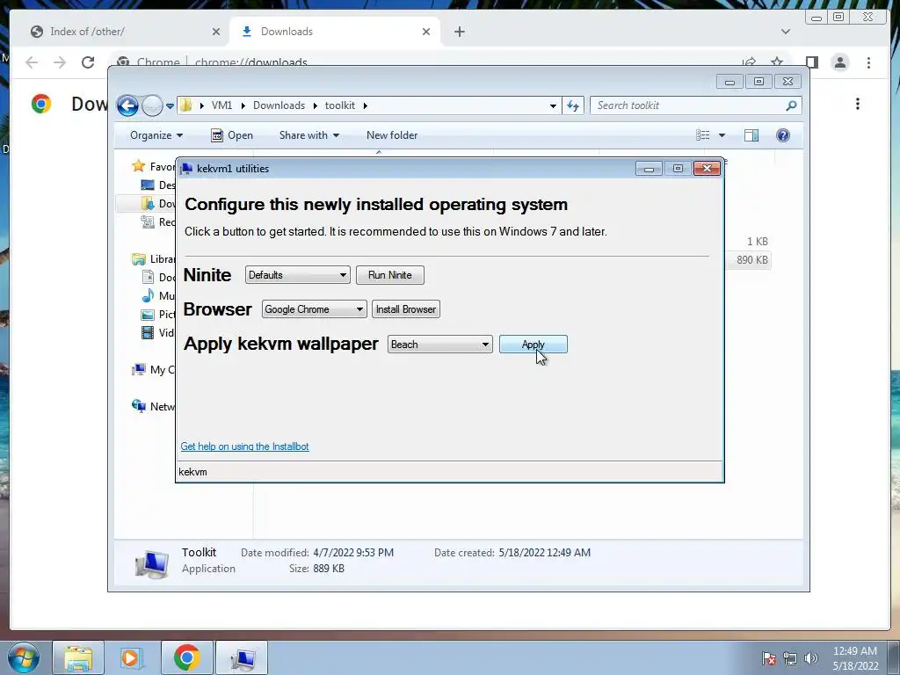Open the Action Center flag tray icon
Image resolution: width=900 pixels, height=675 pixels.
coord(768,658)
